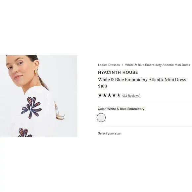Open the HYACINTH HOUSE brand page
The width and height of the screenshot is (192, 192).
(118, 72)
